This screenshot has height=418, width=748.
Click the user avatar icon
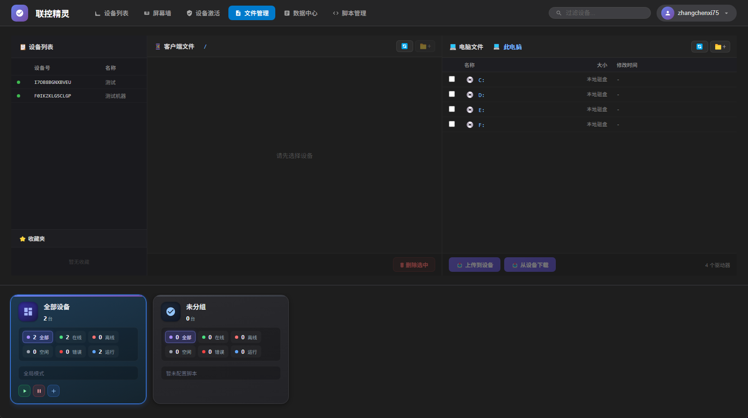pyautogui.click(x=667, y=13)
